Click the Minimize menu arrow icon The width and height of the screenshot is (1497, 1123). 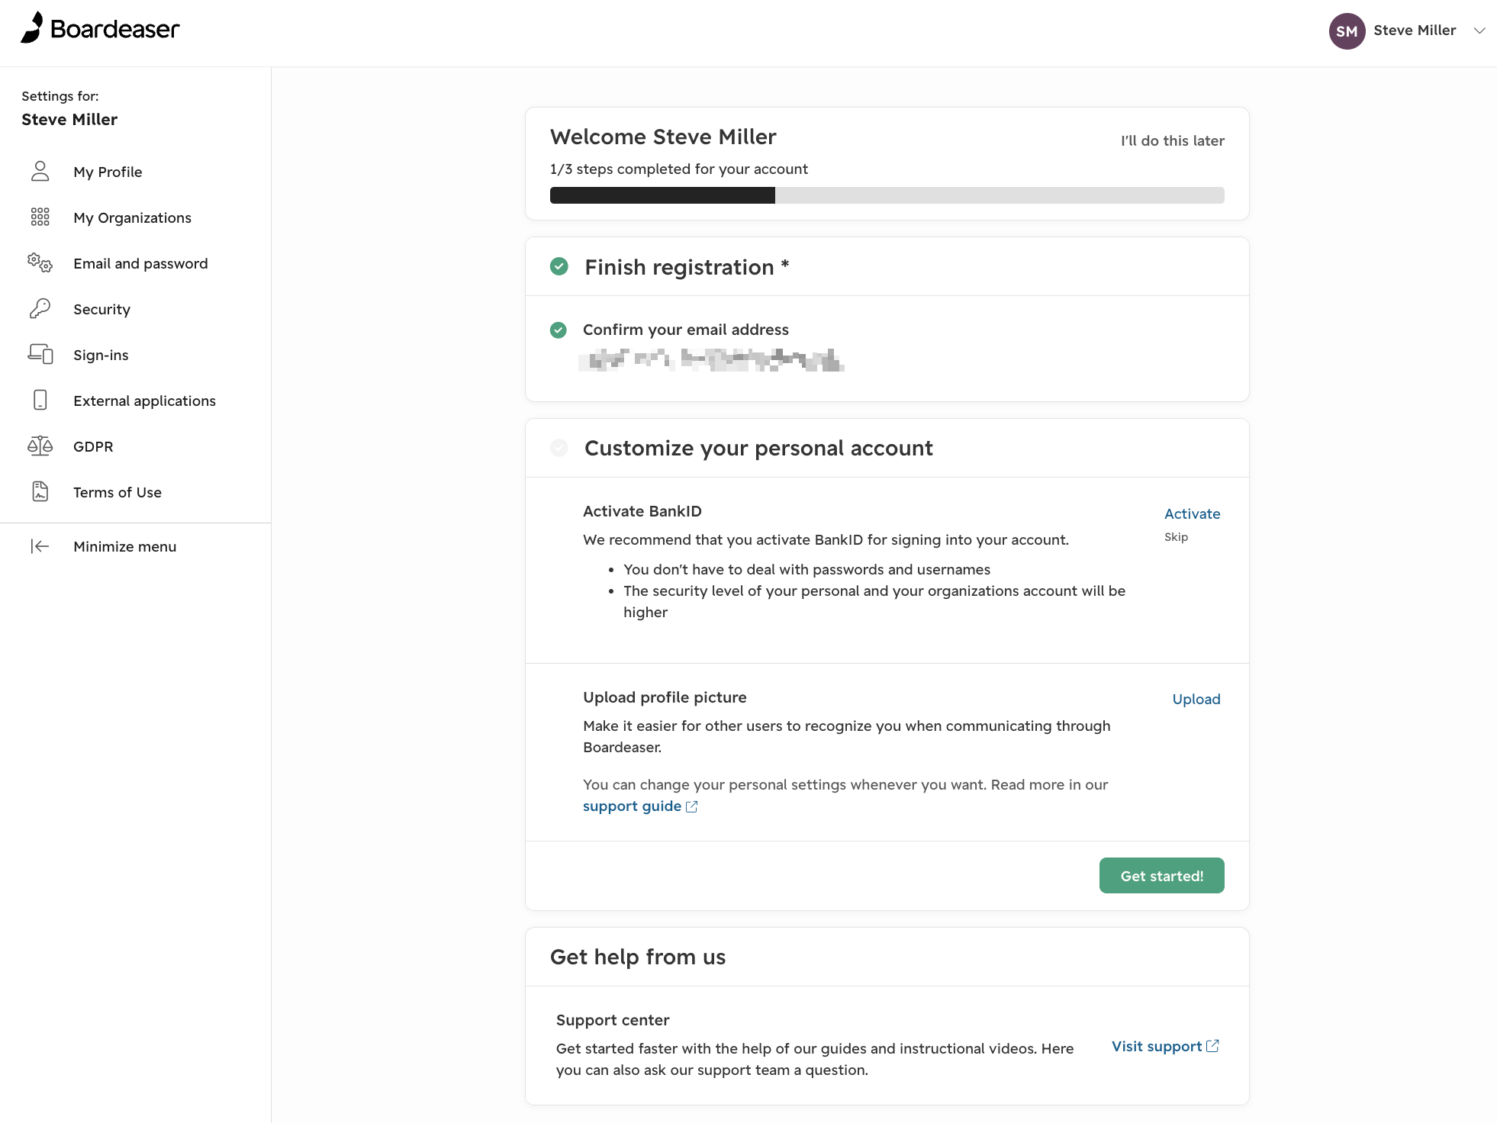40,546
